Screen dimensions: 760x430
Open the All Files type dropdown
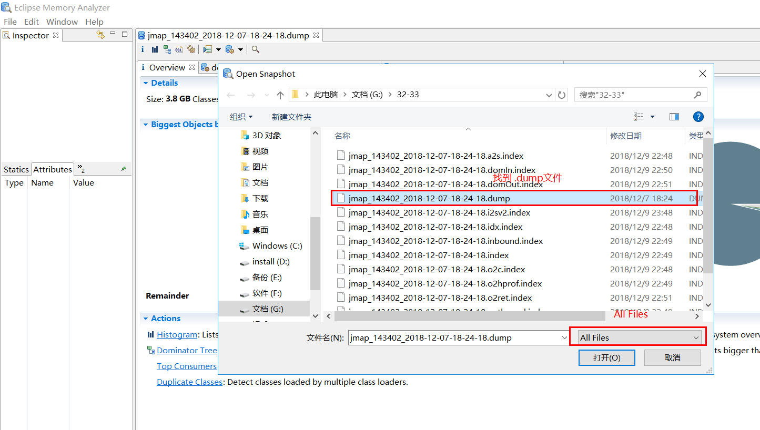tap(639, 337)
